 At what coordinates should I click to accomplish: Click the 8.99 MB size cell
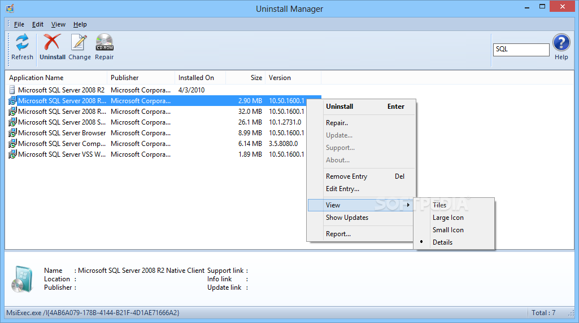(x=250, y=132)
